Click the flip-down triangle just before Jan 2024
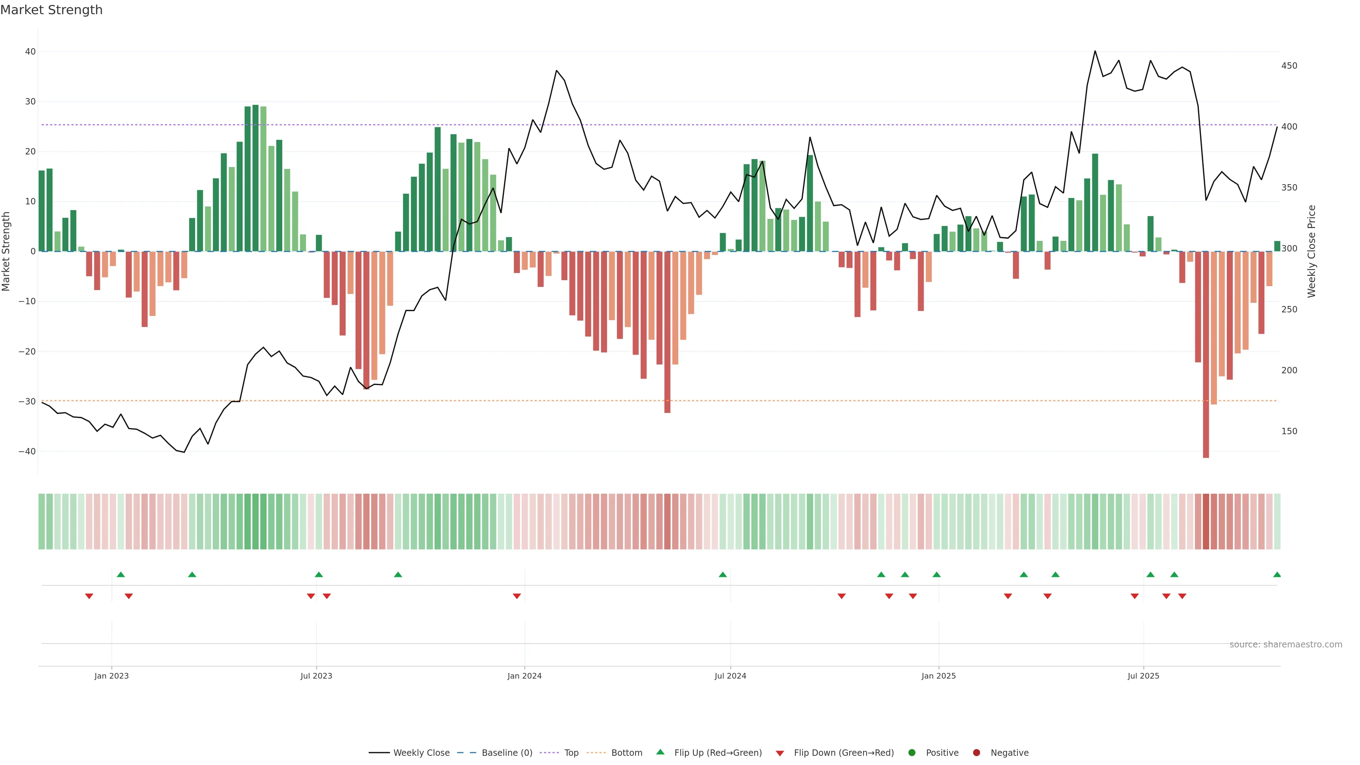Image resolution: width=1360 pixels, height=765 pixels. (517, 596)
